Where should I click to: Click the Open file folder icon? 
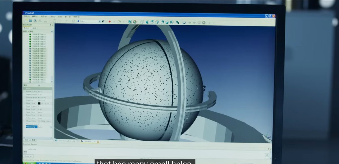(x=31, y=21)
